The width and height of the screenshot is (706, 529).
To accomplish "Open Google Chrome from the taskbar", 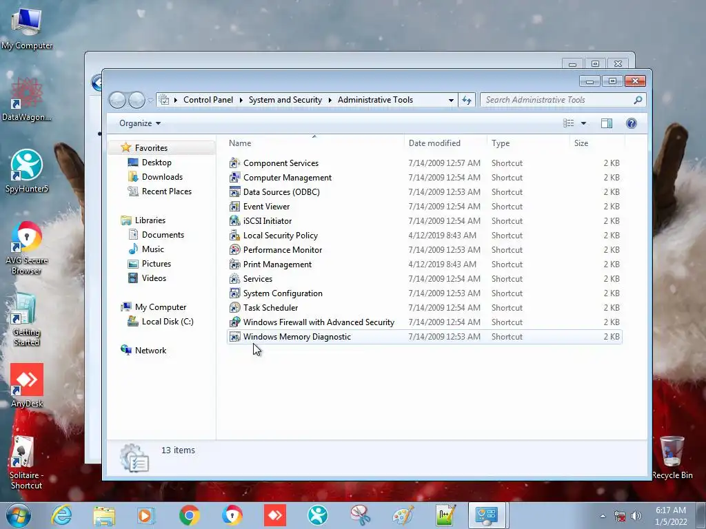I will [x=189, y=515].
